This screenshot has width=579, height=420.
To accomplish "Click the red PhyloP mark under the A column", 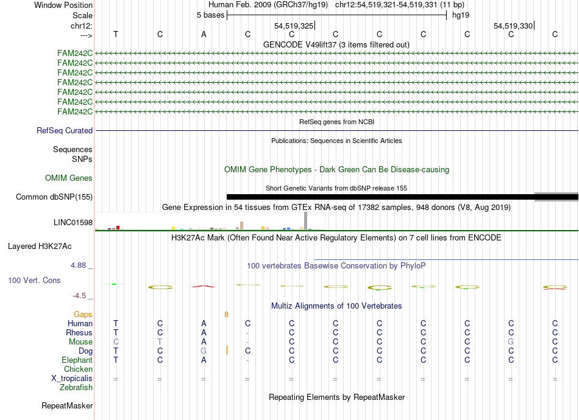I will 204,286.
